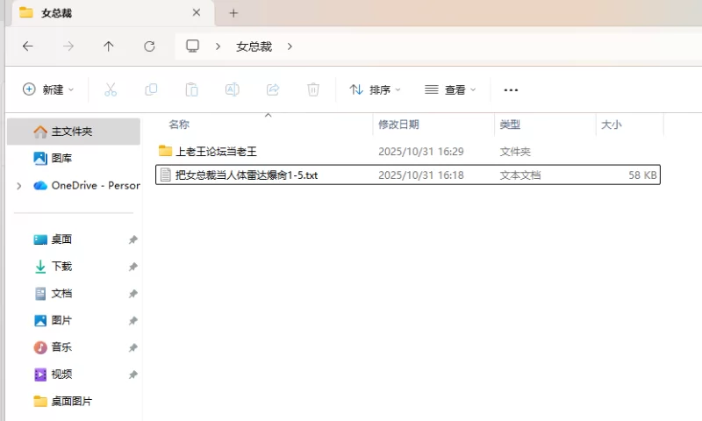Click date 2025/10/31 16:29

pos(421,152)
